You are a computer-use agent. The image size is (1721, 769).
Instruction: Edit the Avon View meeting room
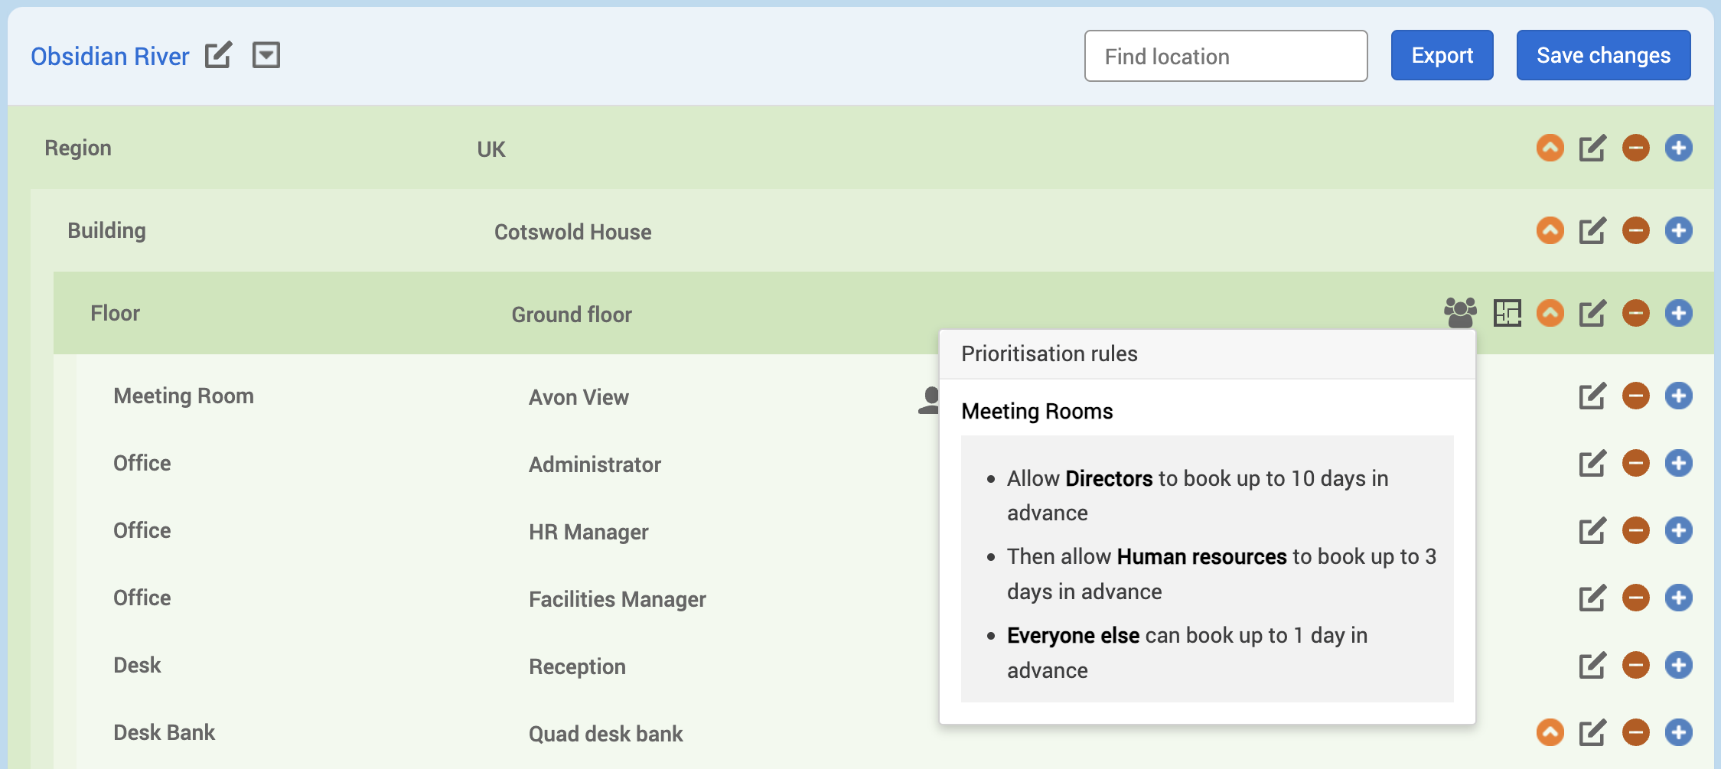coord(1592,396)
